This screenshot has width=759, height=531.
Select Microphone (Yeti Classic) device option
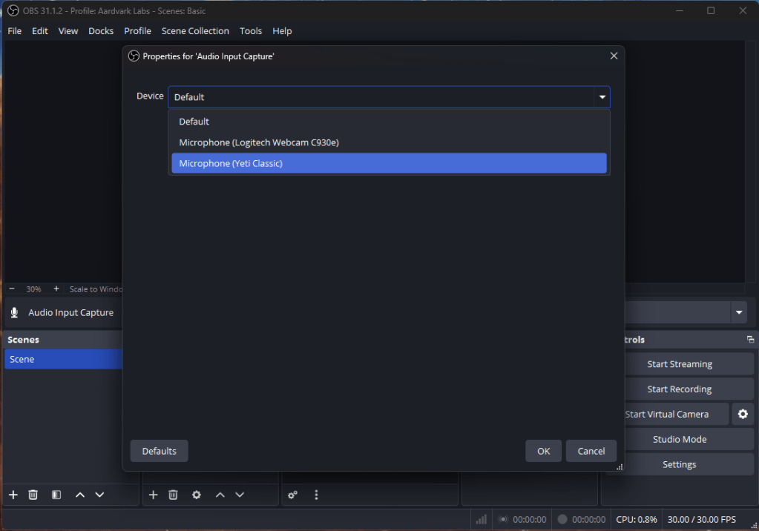pos(389,163)
